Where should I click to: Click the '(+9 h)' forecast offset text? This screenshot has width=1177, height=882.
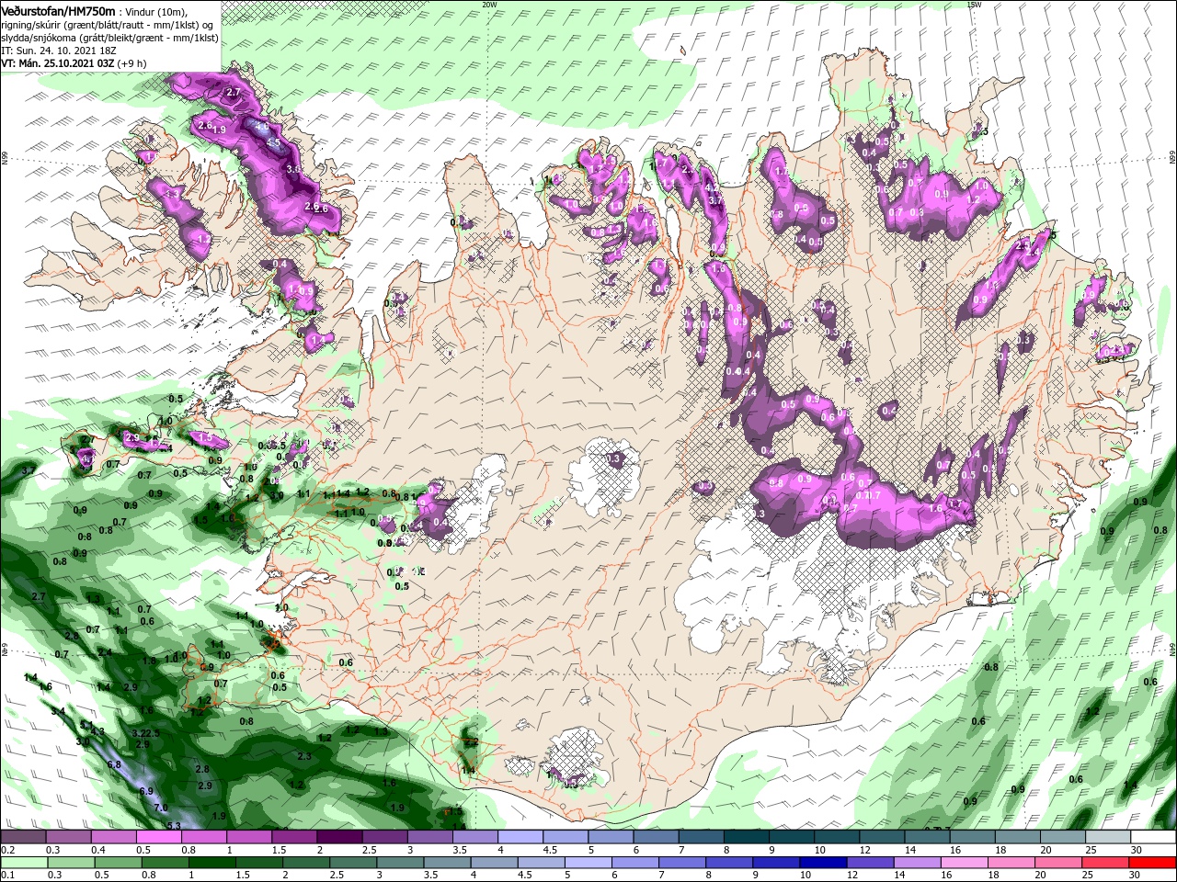tap(132, 64)
